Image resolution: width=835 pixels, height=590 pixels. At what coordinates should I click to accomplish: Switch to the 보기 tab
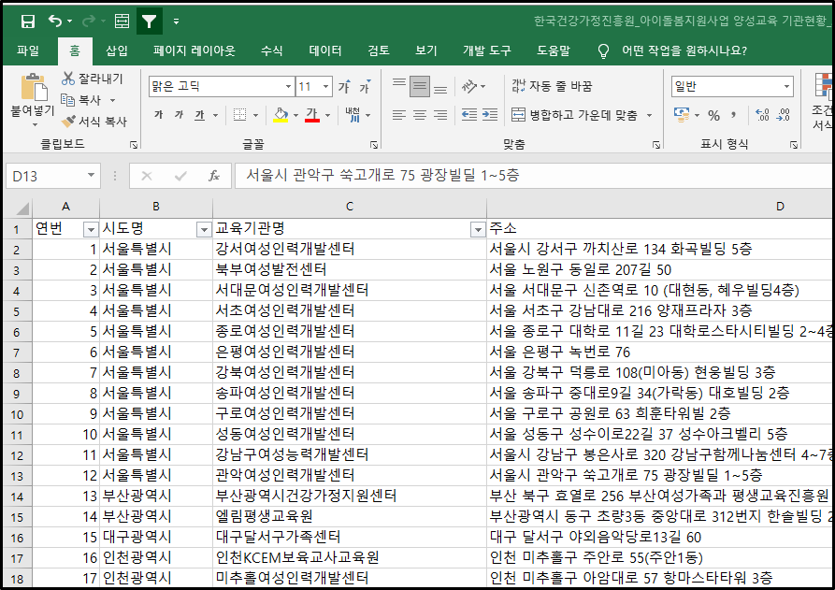pyautogui.click(x=426, y=51)
